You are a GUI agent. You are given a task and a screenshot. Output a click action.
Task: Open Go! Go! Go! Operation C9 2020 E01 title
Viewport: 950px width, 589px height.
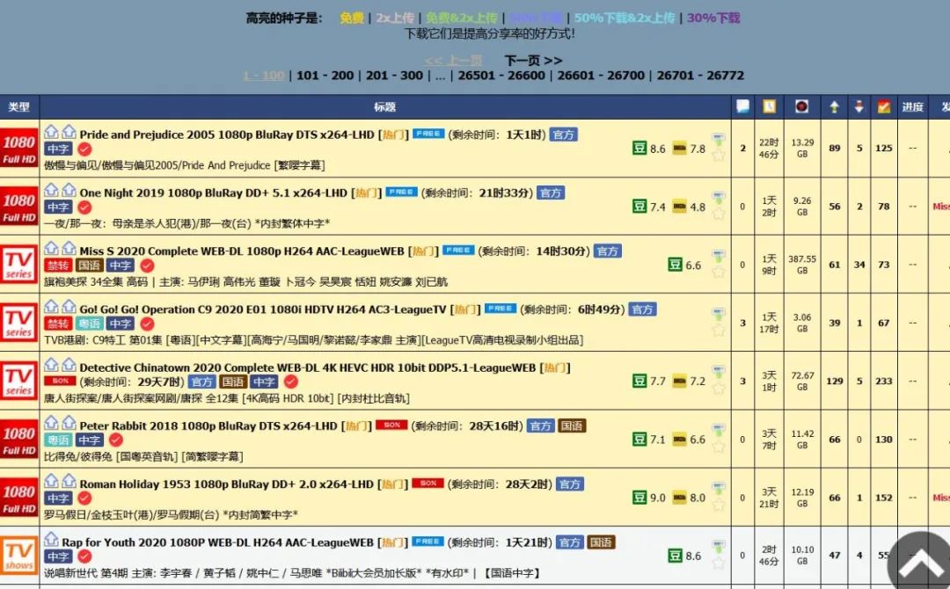(263, 309)
